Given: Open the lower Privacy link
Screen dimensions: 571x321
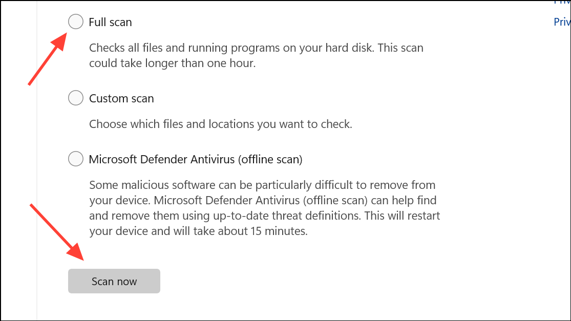Looking at the screenshot, I should [562, 22].
